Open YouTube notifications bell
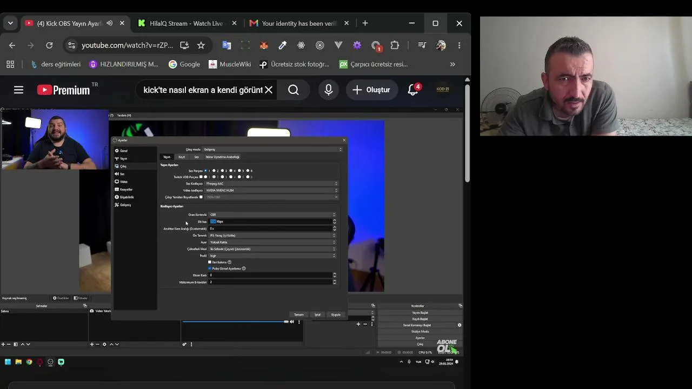This screenshot has width=692, height=389. click(x=413, y=90)
